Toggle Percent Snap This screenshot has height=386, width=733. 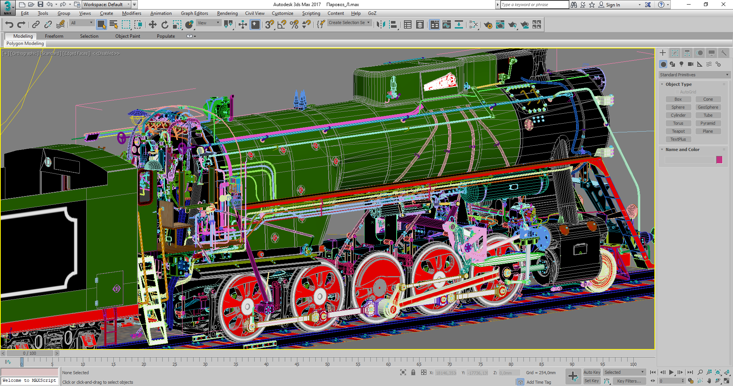pyautogui.click(x=294, y=25)
